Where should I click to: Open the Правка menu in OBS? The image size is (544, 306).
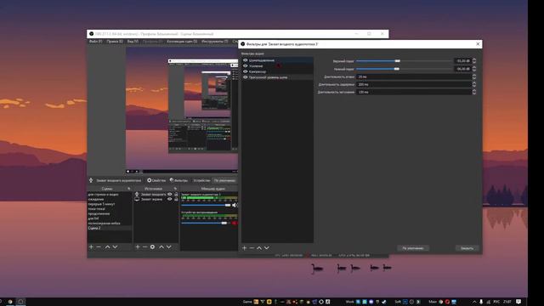pyautogui.click(x=115, y=42)
